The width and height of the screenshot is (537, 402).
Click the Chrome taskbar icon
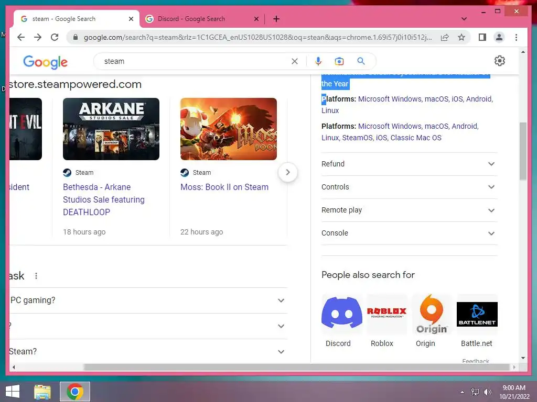[75, 392]
